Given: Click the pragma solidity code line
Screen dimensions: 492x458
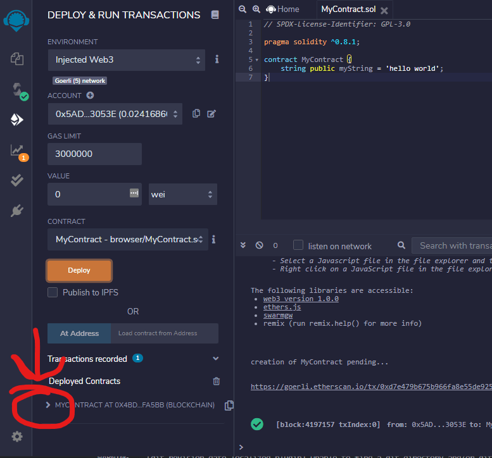Looking at the screenshot, I should coord(312,42).
